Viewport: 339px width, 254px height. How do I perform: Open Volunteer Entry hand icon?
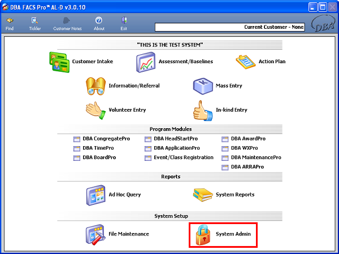click(x=95, y=111)
